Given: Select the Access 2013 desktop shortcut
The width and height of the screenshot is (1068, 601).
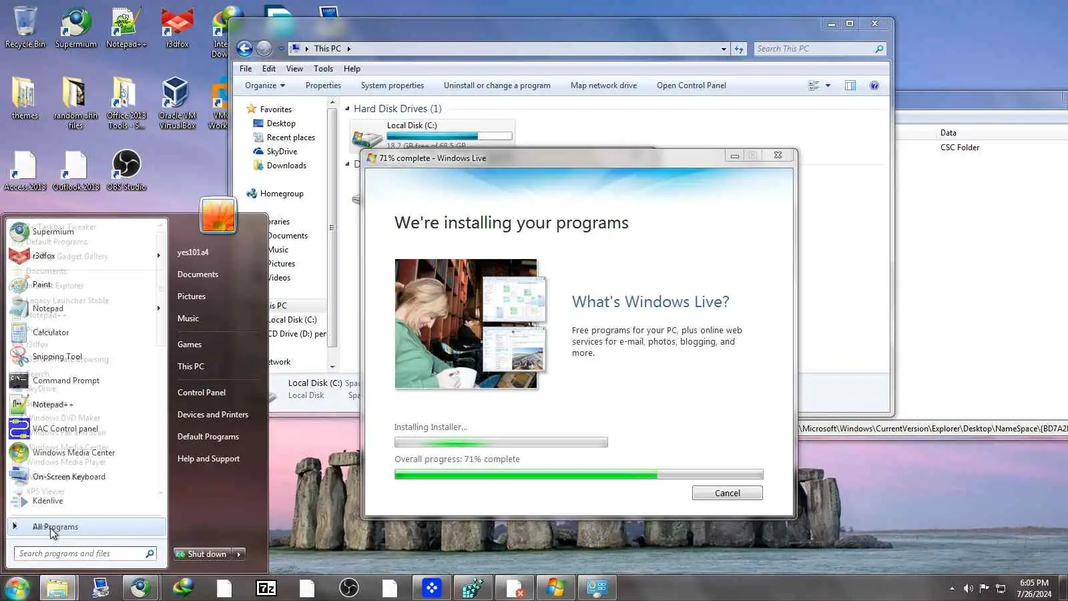Looking at the screenshot, I should [25, 171].
